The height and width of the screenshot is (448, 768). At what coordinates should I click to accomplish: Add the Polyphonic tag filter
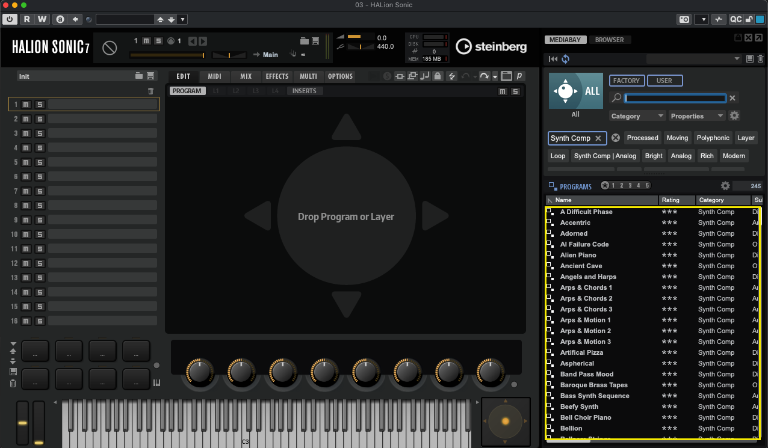coord(713,138)
